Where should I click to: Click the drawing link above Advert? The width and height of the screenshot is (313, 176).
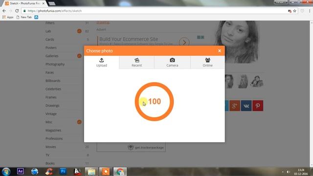103,22
